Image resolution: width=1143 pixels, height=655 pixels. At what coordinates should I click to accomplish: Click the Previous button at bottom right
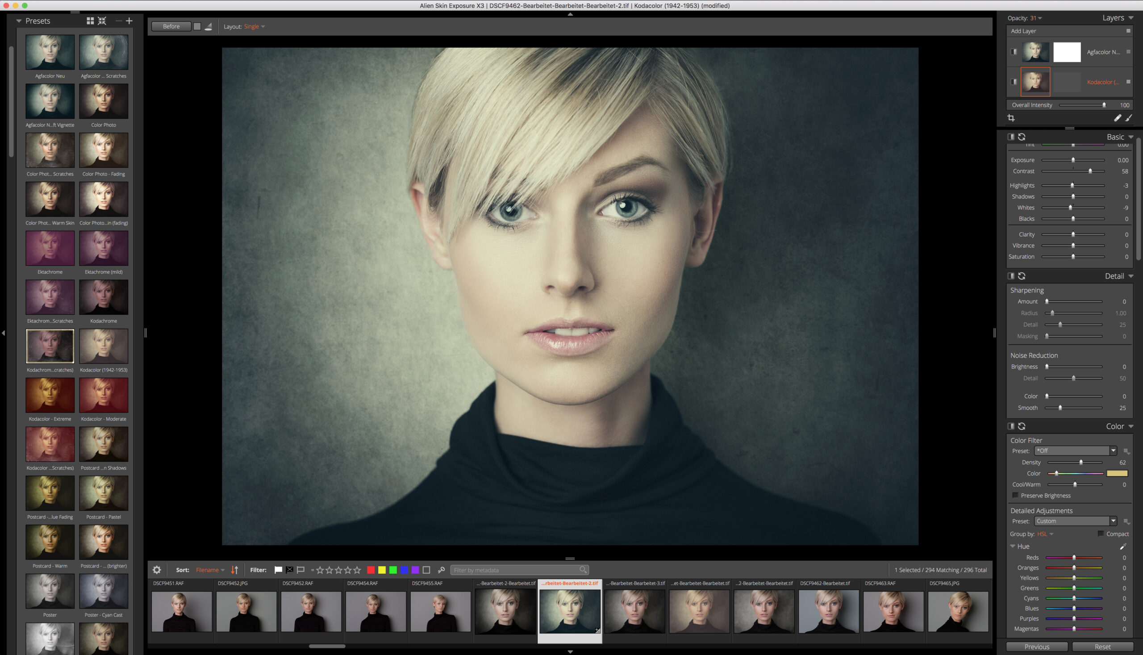[x=1037, y=647]
